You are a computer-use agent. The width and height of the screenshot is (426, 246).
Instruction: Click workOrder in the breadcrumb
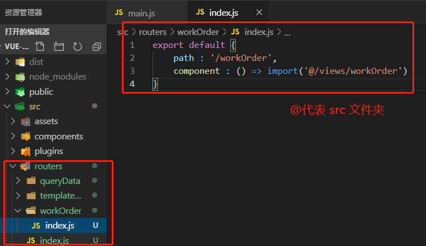coord(198,32)
